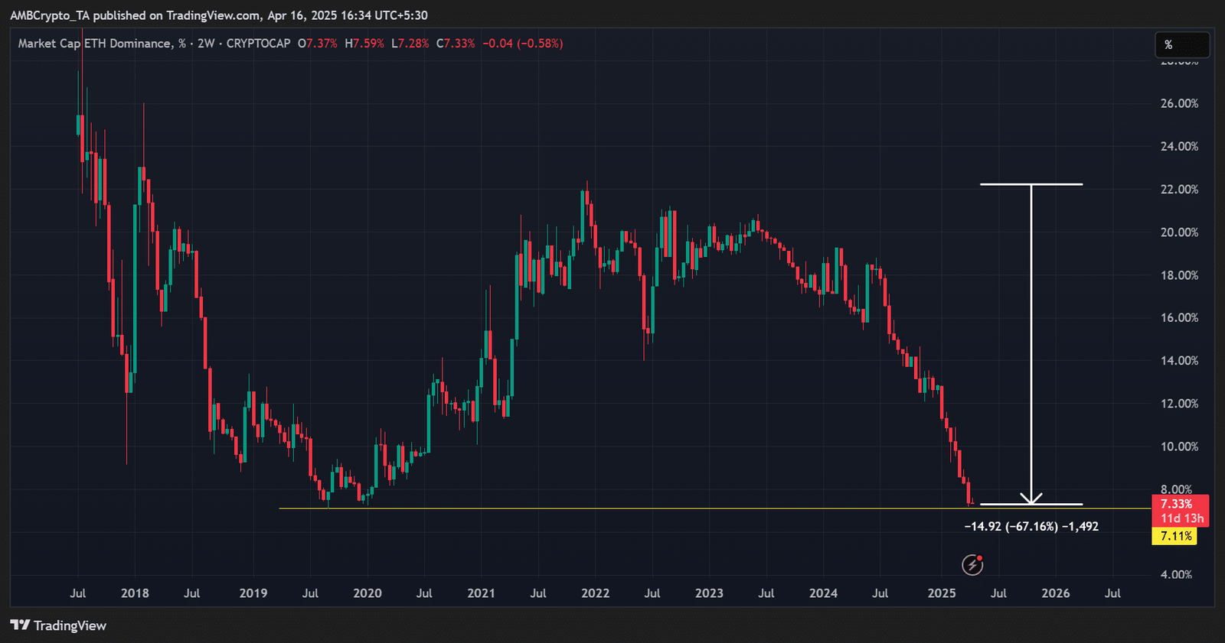This screenshot has height=643, width=1225.
Task: Click the 11d 13h bar countdown label
Action: 1181,518
